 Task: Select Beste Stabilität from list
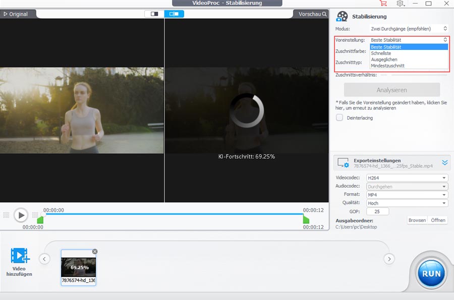(x=409, y=47)
